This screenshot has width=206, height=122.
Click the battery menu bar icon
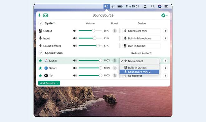tap(120, 6)
